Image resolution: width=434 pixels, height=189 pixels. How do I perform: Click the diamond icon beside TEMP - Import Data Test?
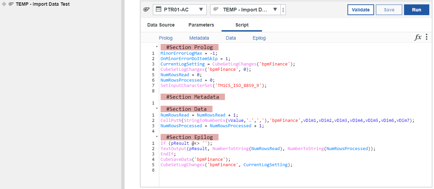coord(4,4)
